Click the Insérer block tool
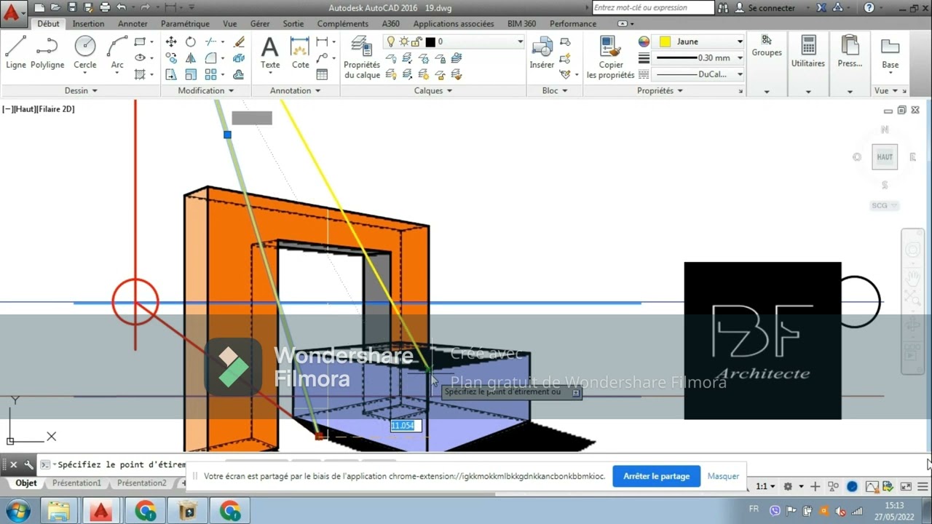Viewport: 932px width, 524px height. tap(542, 52)
